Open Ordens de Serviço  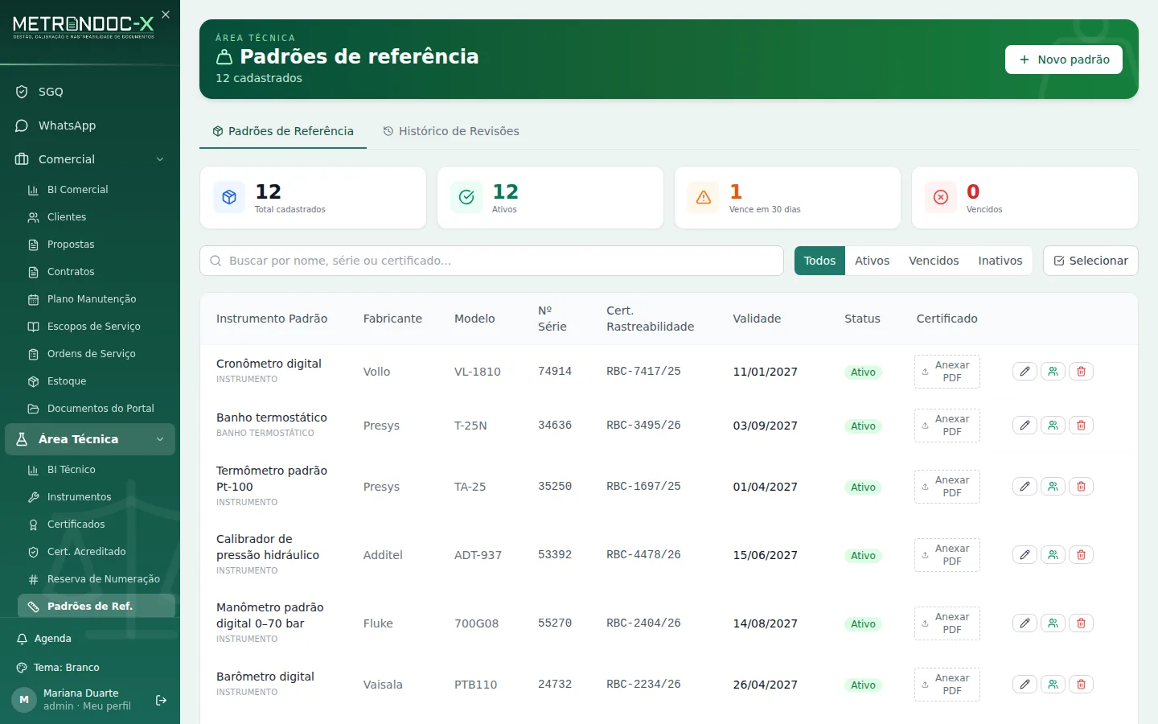(96, 354)
